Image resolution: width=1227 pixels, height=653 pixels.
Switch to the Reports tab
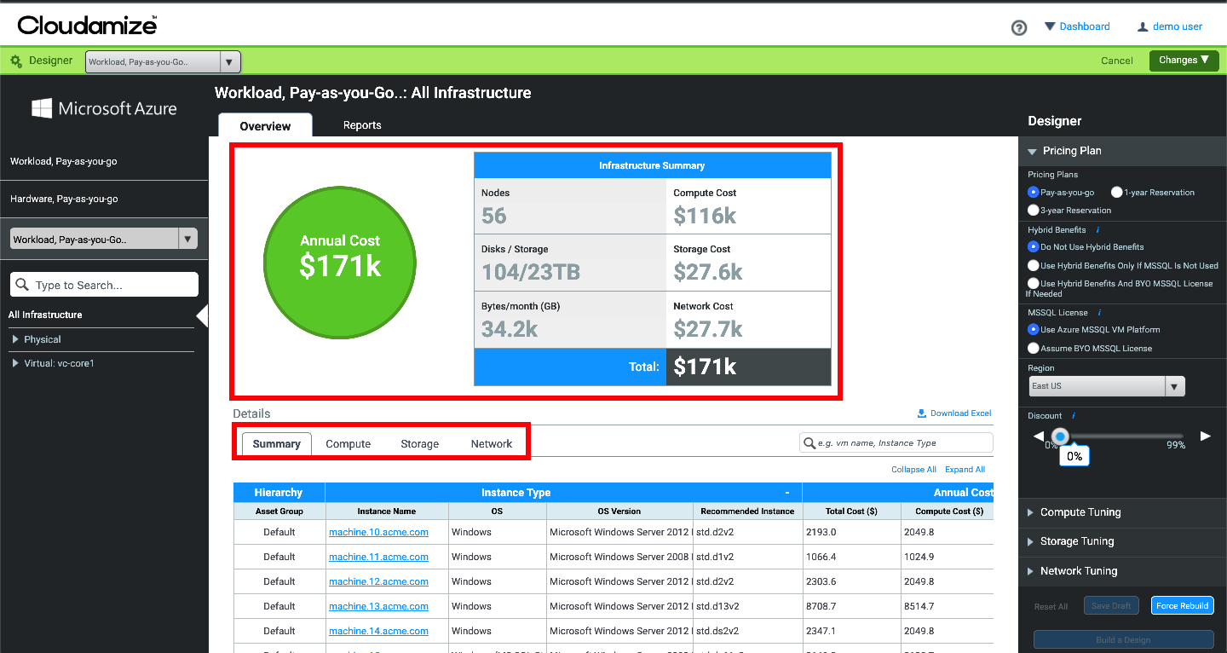click(362, 125)
